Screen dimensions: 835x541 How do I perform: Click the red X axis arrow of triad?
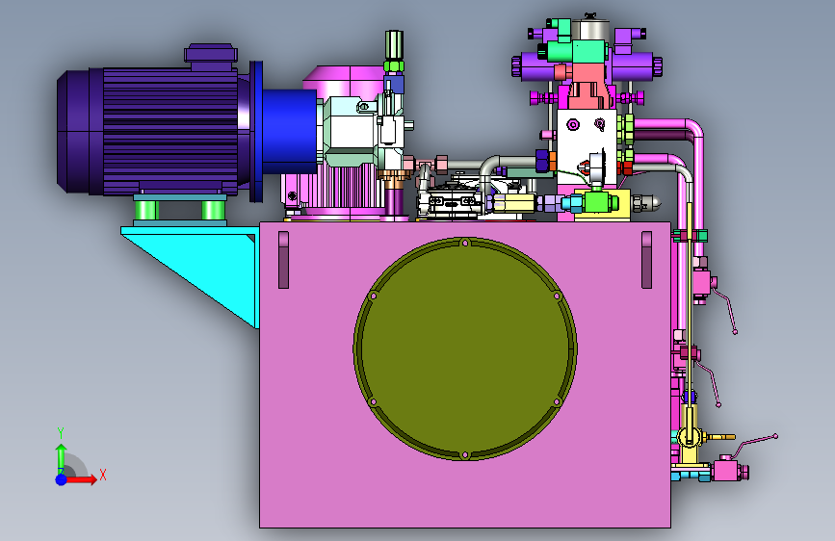click(x=81, y=479)
